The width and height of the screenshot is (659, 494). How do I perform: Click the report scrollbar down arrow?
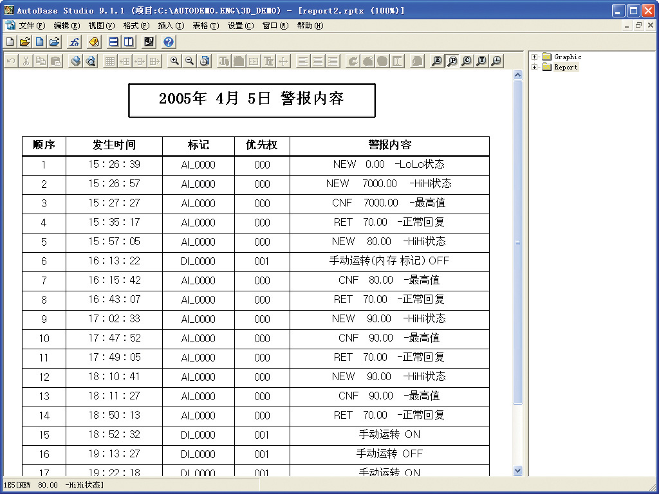(518, 471)
